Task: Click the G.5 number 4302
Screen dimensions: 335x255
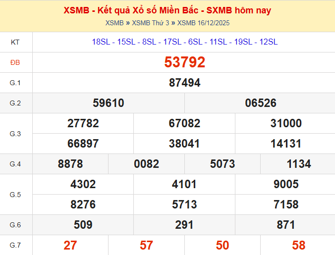Action: coord(83,184)
